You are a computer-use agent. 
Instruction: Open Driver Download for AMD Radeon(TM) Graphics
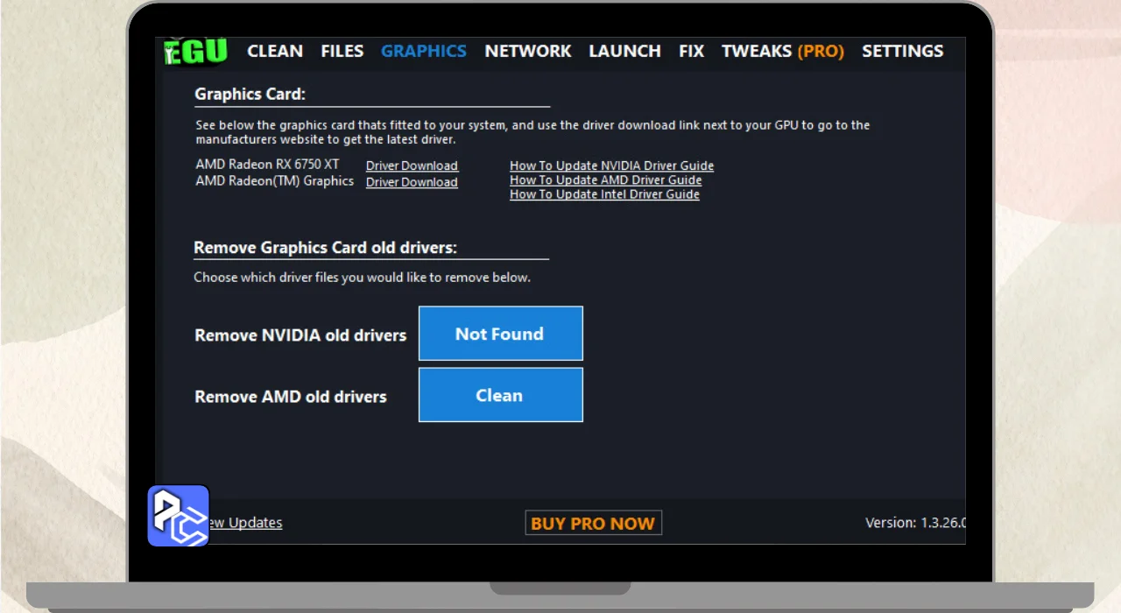click(412, 182)
